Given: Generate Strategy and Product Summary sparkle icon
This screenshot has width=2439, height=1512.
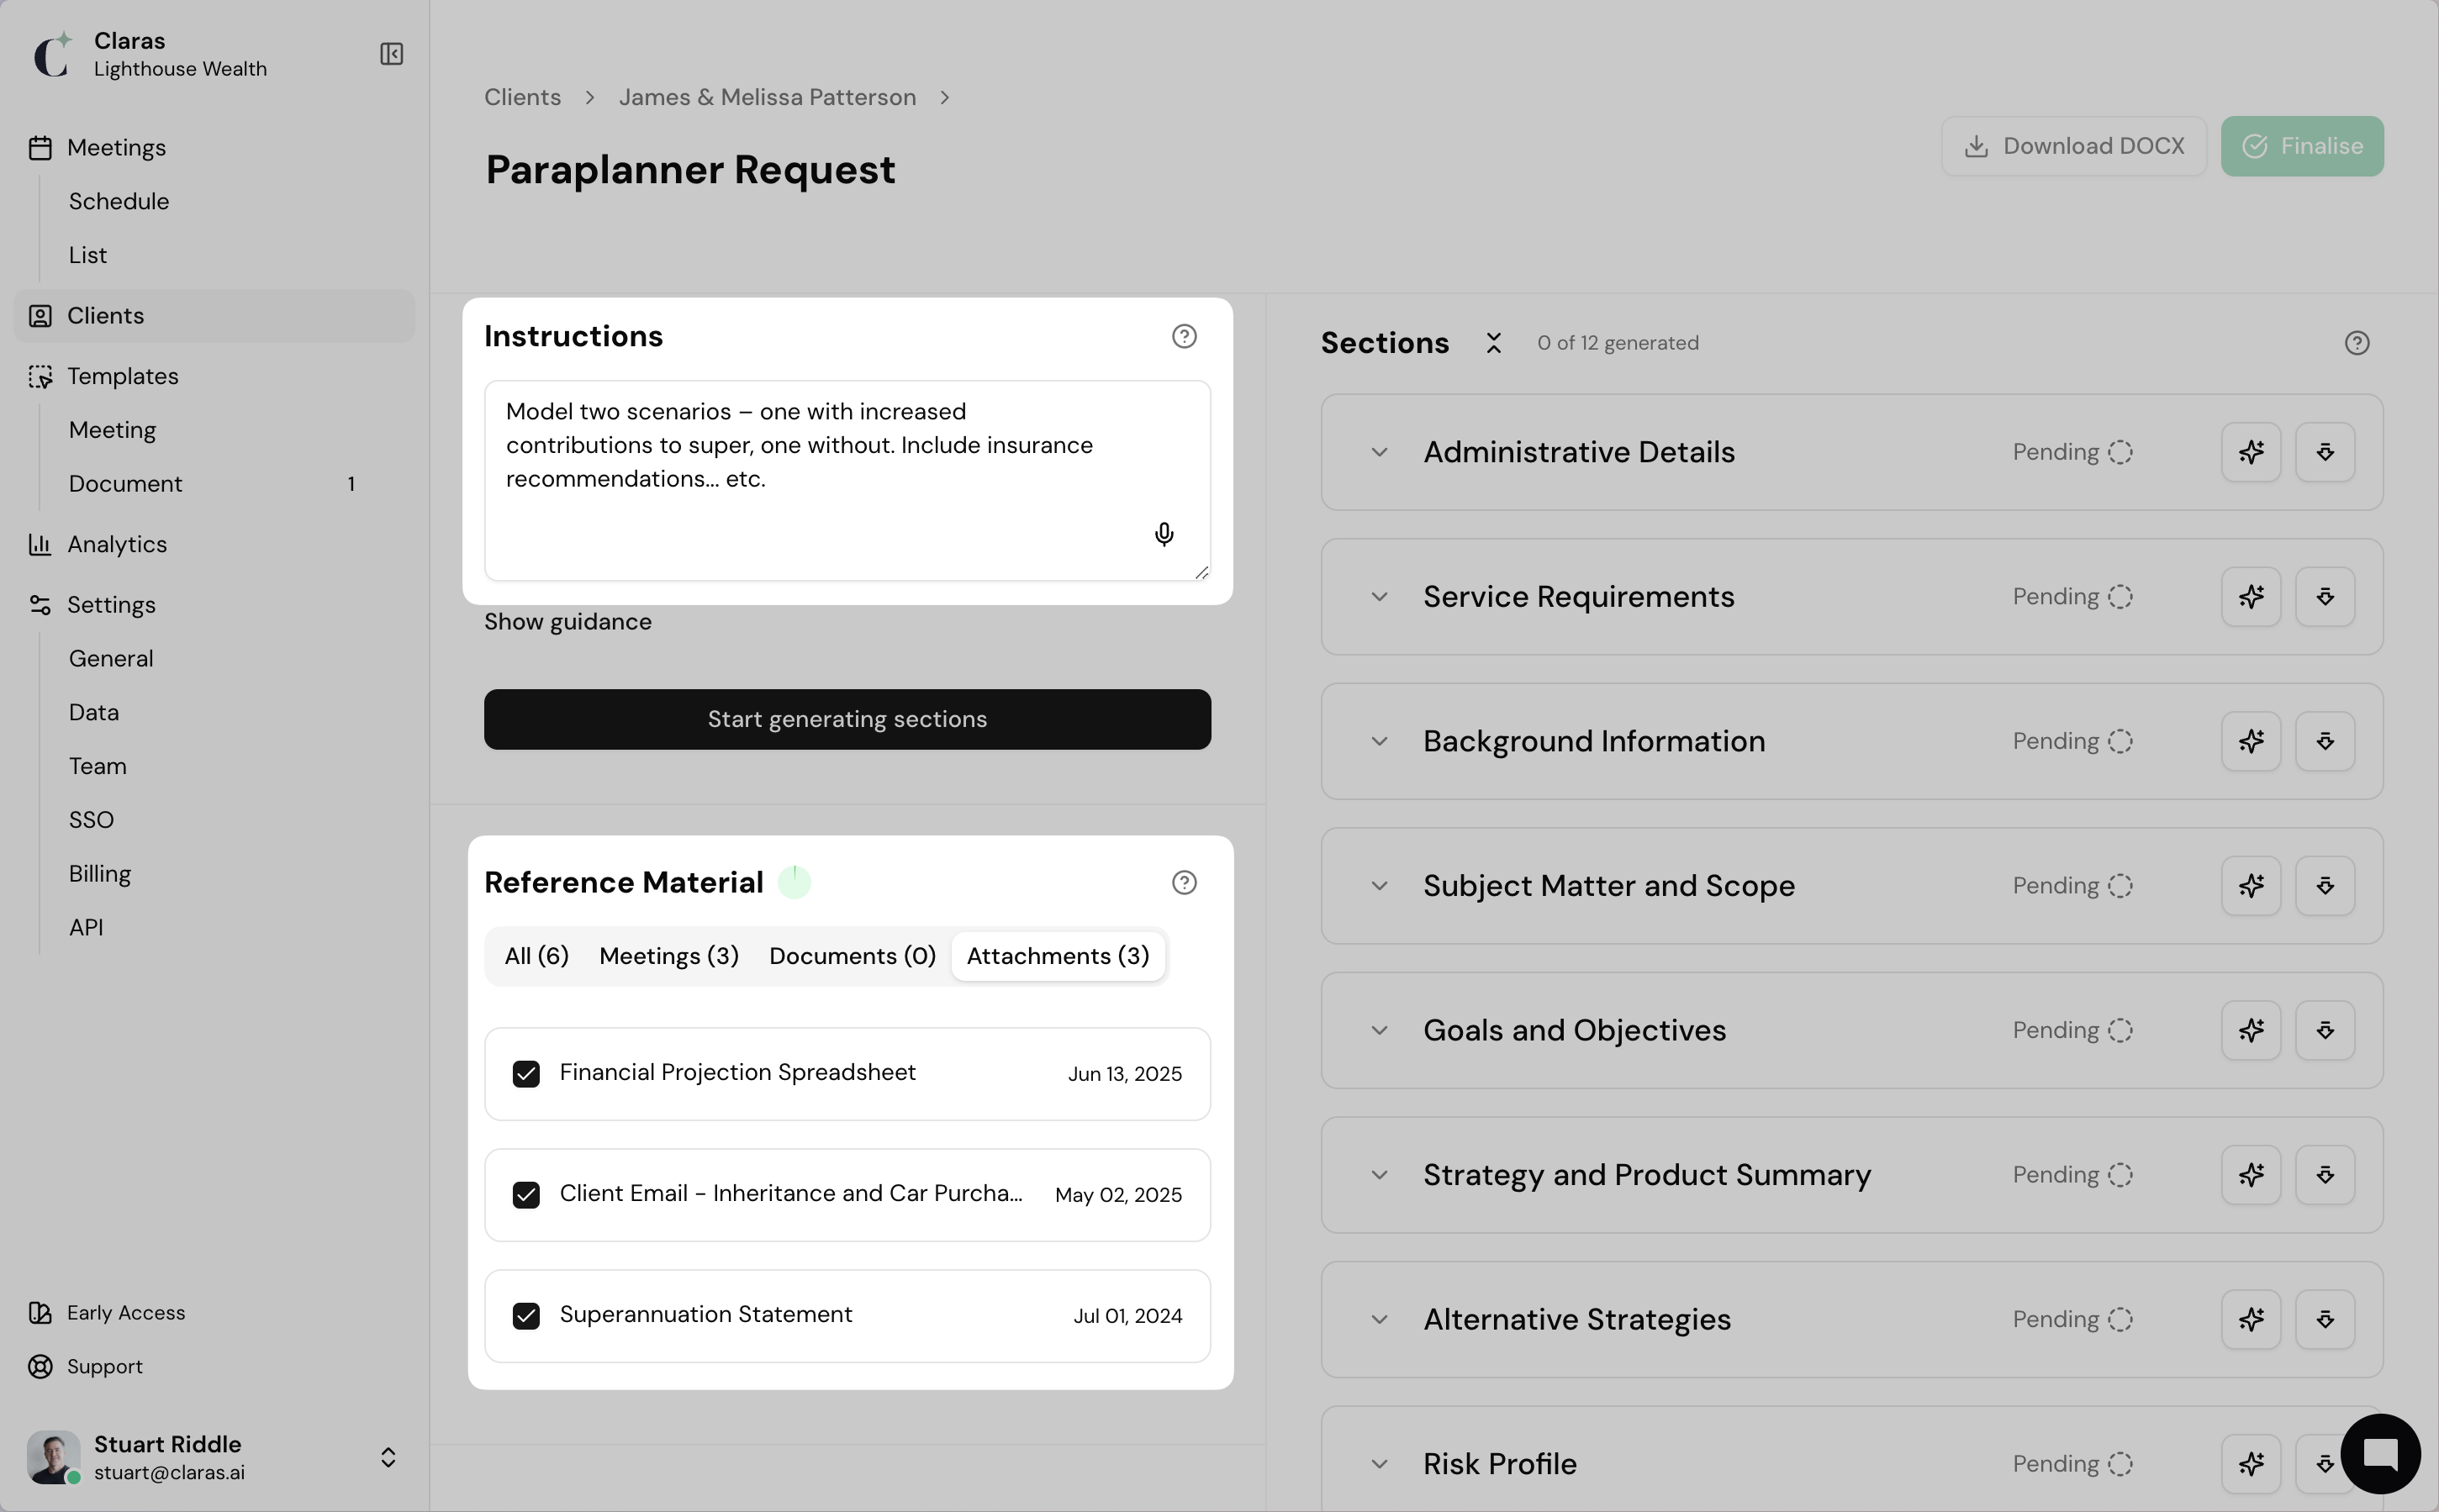Looking at the screenshot, I should (x=2250, y=1175).
